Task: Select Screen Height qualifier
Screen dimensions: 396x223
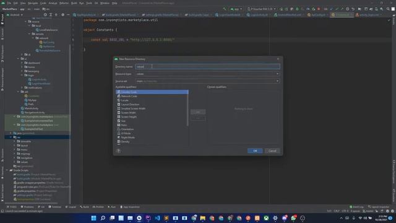Action: tap(152, 117)
